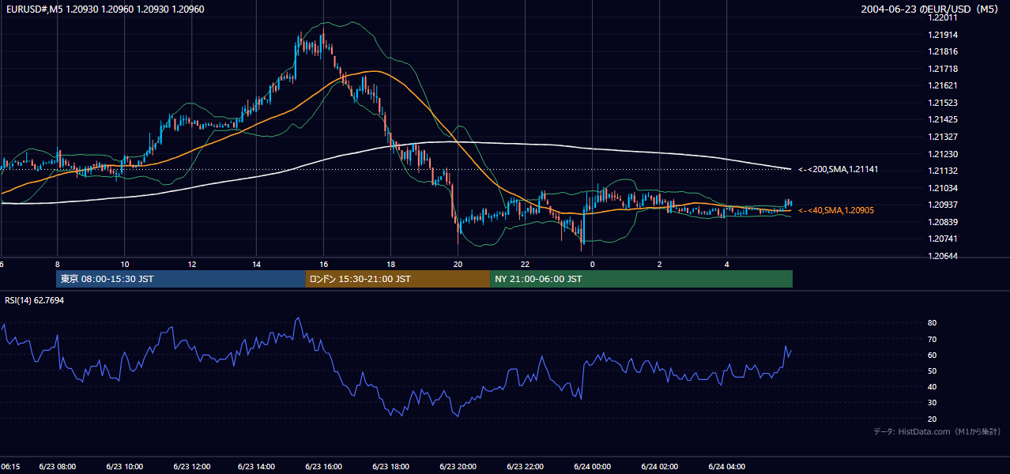Click price axis value 1.20644
This screenshot has height=474, width=1010.
pos(943,256)
